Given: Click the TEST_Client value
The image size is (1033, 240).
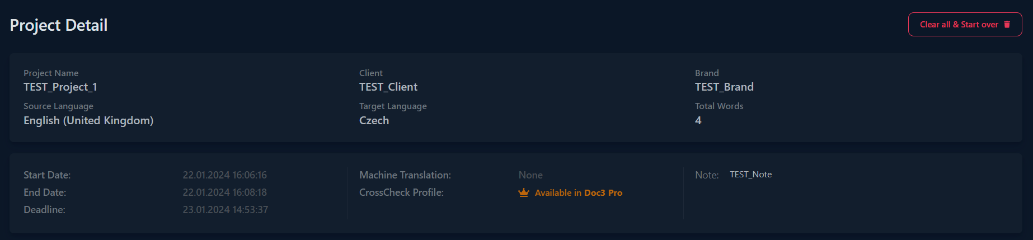Looking at the screenshot, I should [388, 87].
